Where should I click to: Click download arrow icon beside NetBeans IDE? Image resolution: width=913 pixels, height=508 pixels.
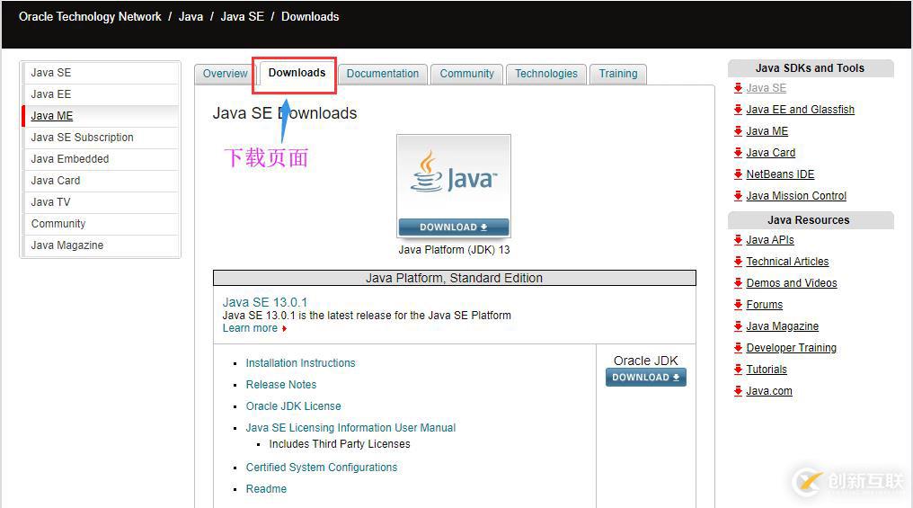pyautogui.click(x=738, y=174)
